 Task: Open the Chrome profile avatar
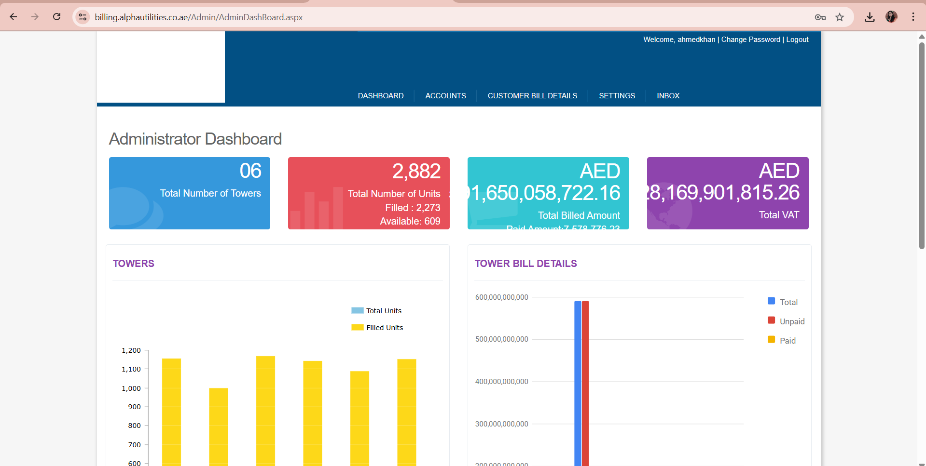[891, 17]
